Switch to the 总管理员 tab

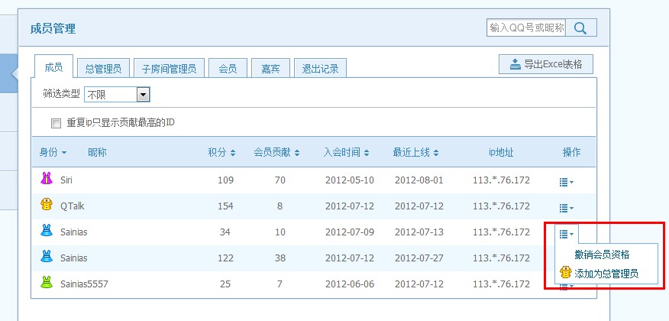click(103, 68)
